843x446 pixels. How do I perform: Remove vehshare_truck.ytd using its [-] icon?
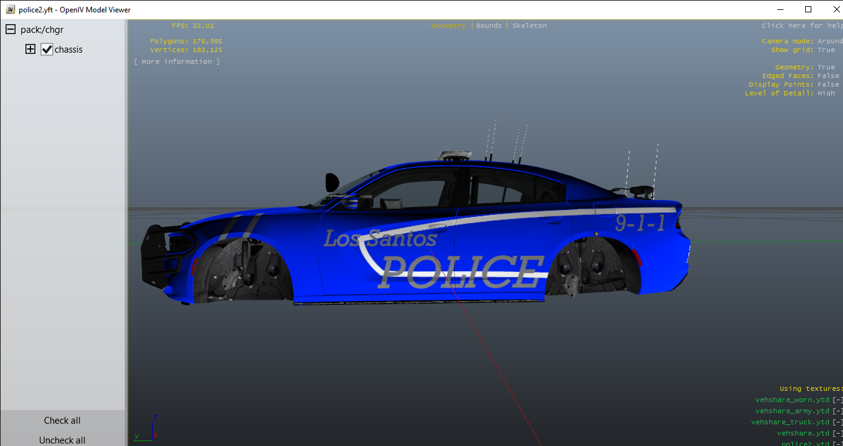[x=837, y=422]
